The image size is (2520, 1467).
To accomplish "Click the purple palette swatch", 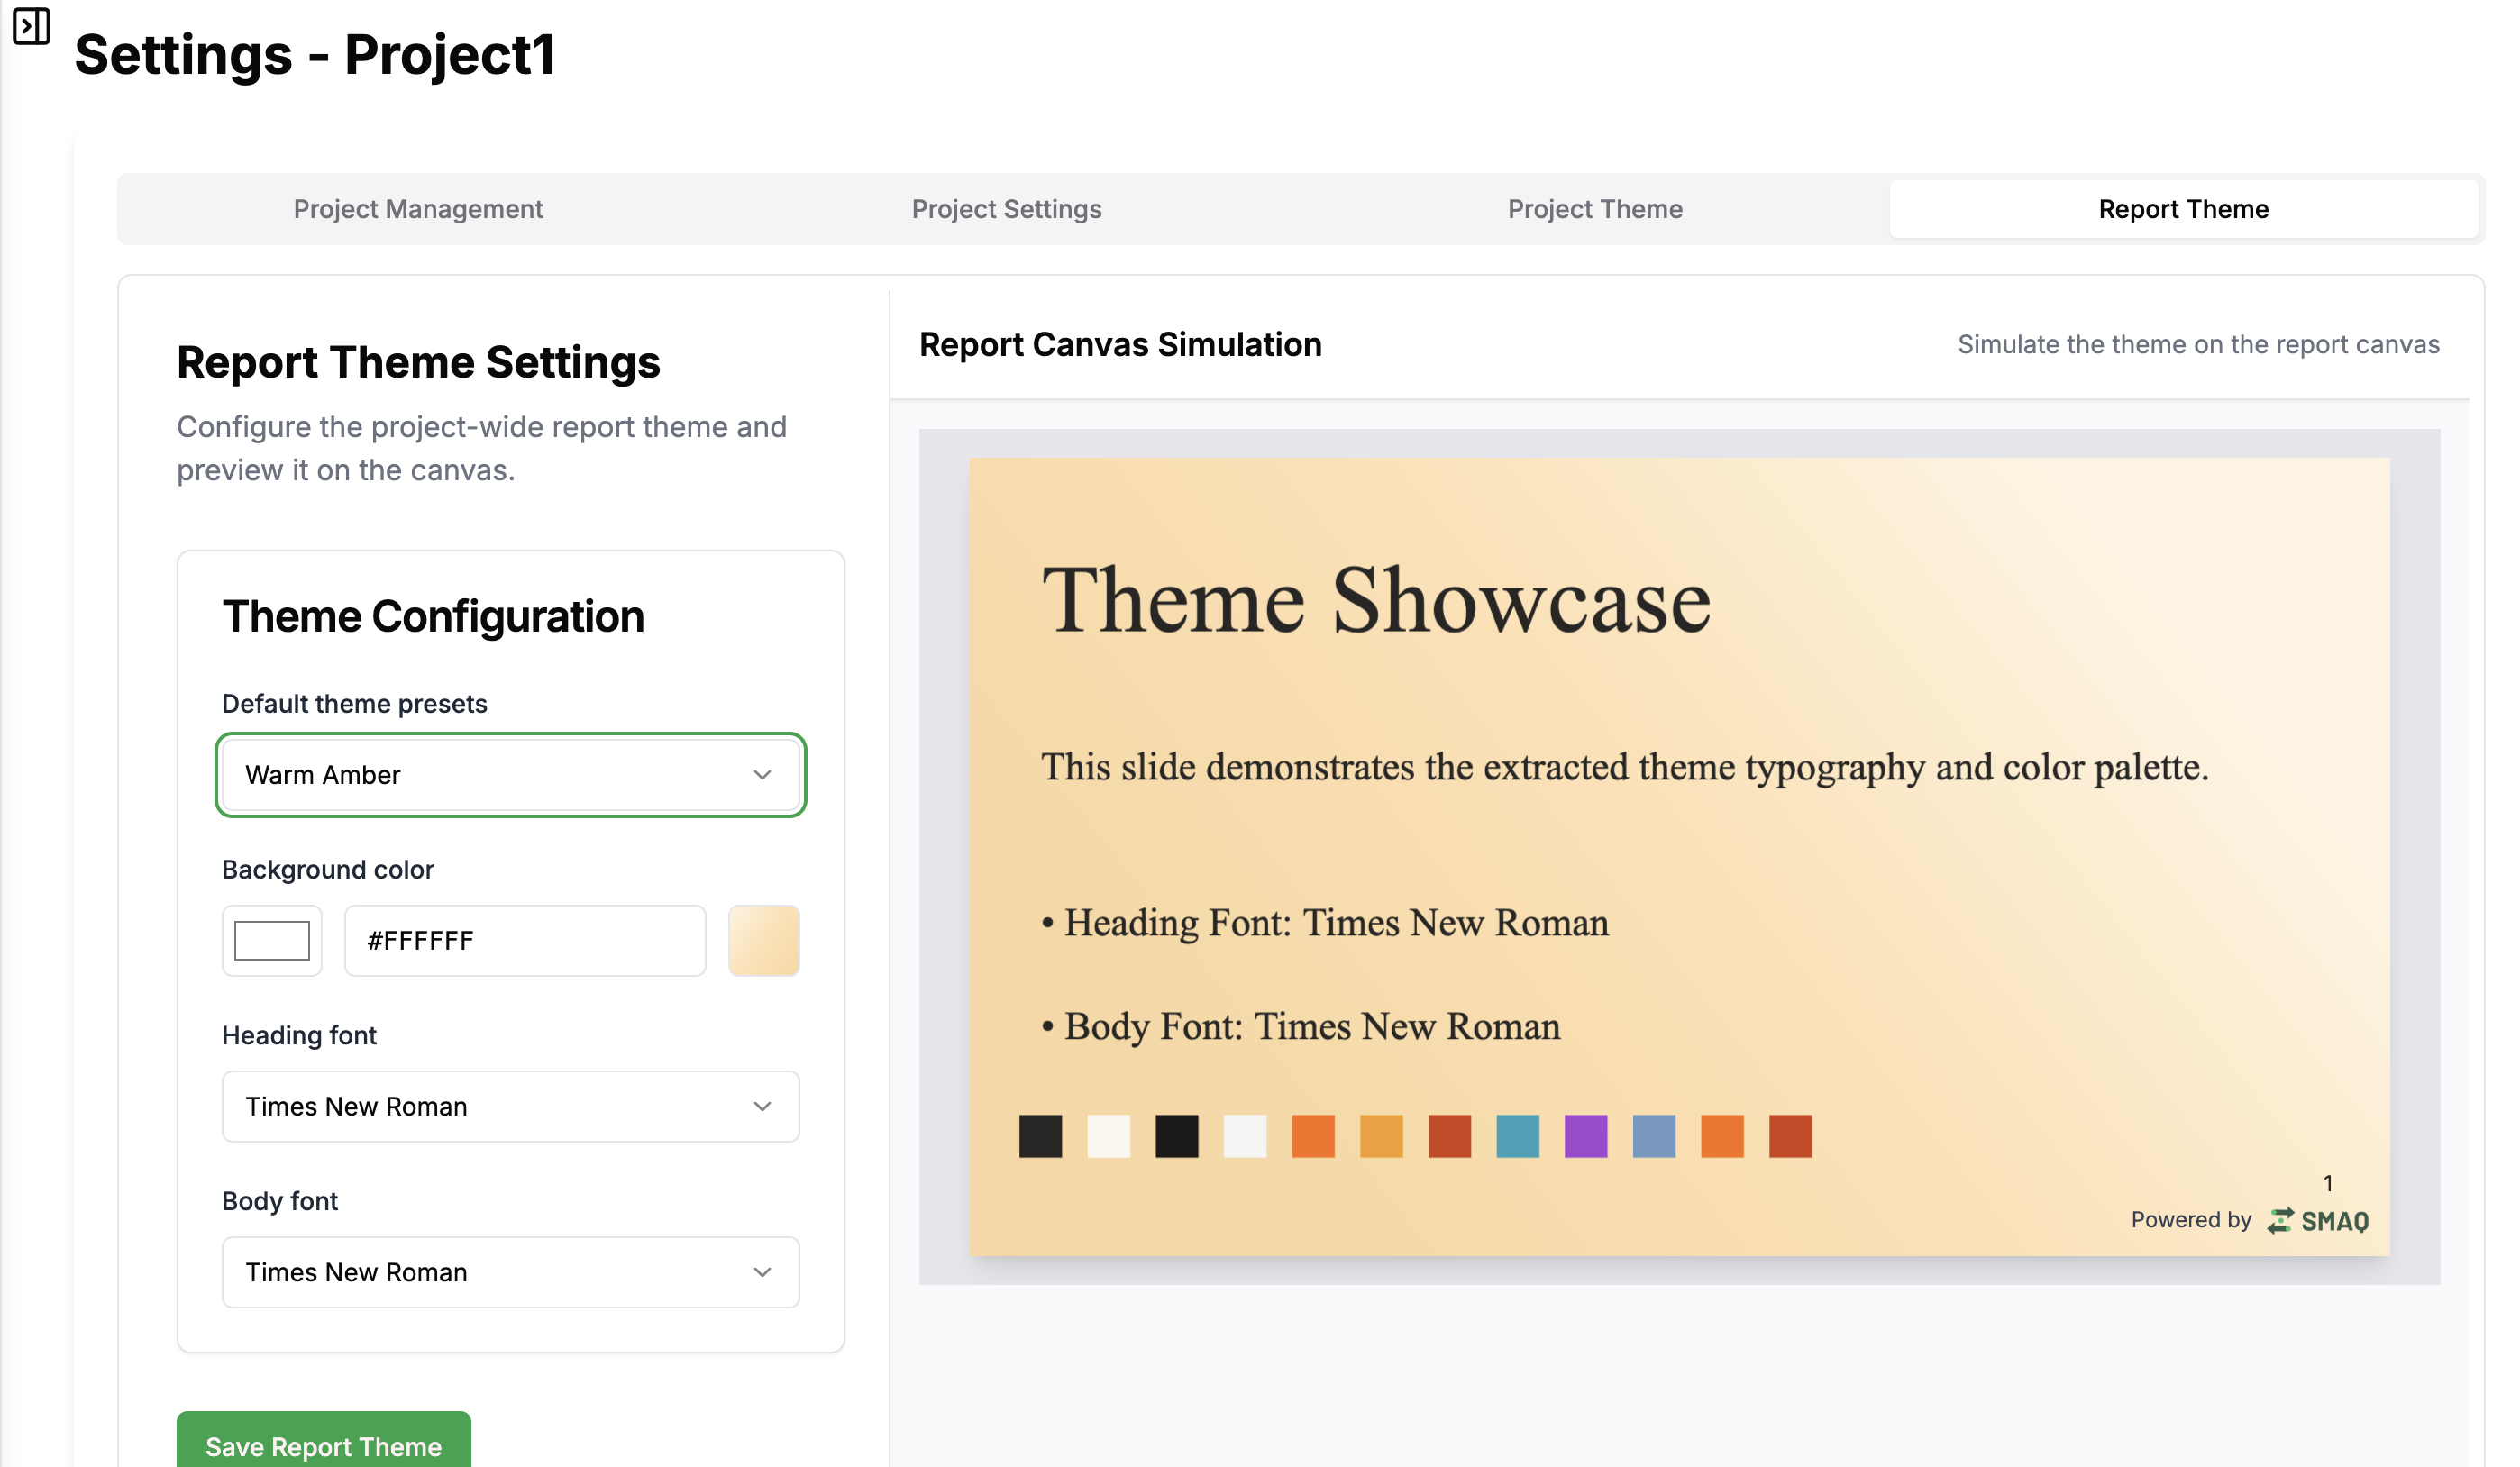I will pyautogui.click(x=1585, y=1136).
